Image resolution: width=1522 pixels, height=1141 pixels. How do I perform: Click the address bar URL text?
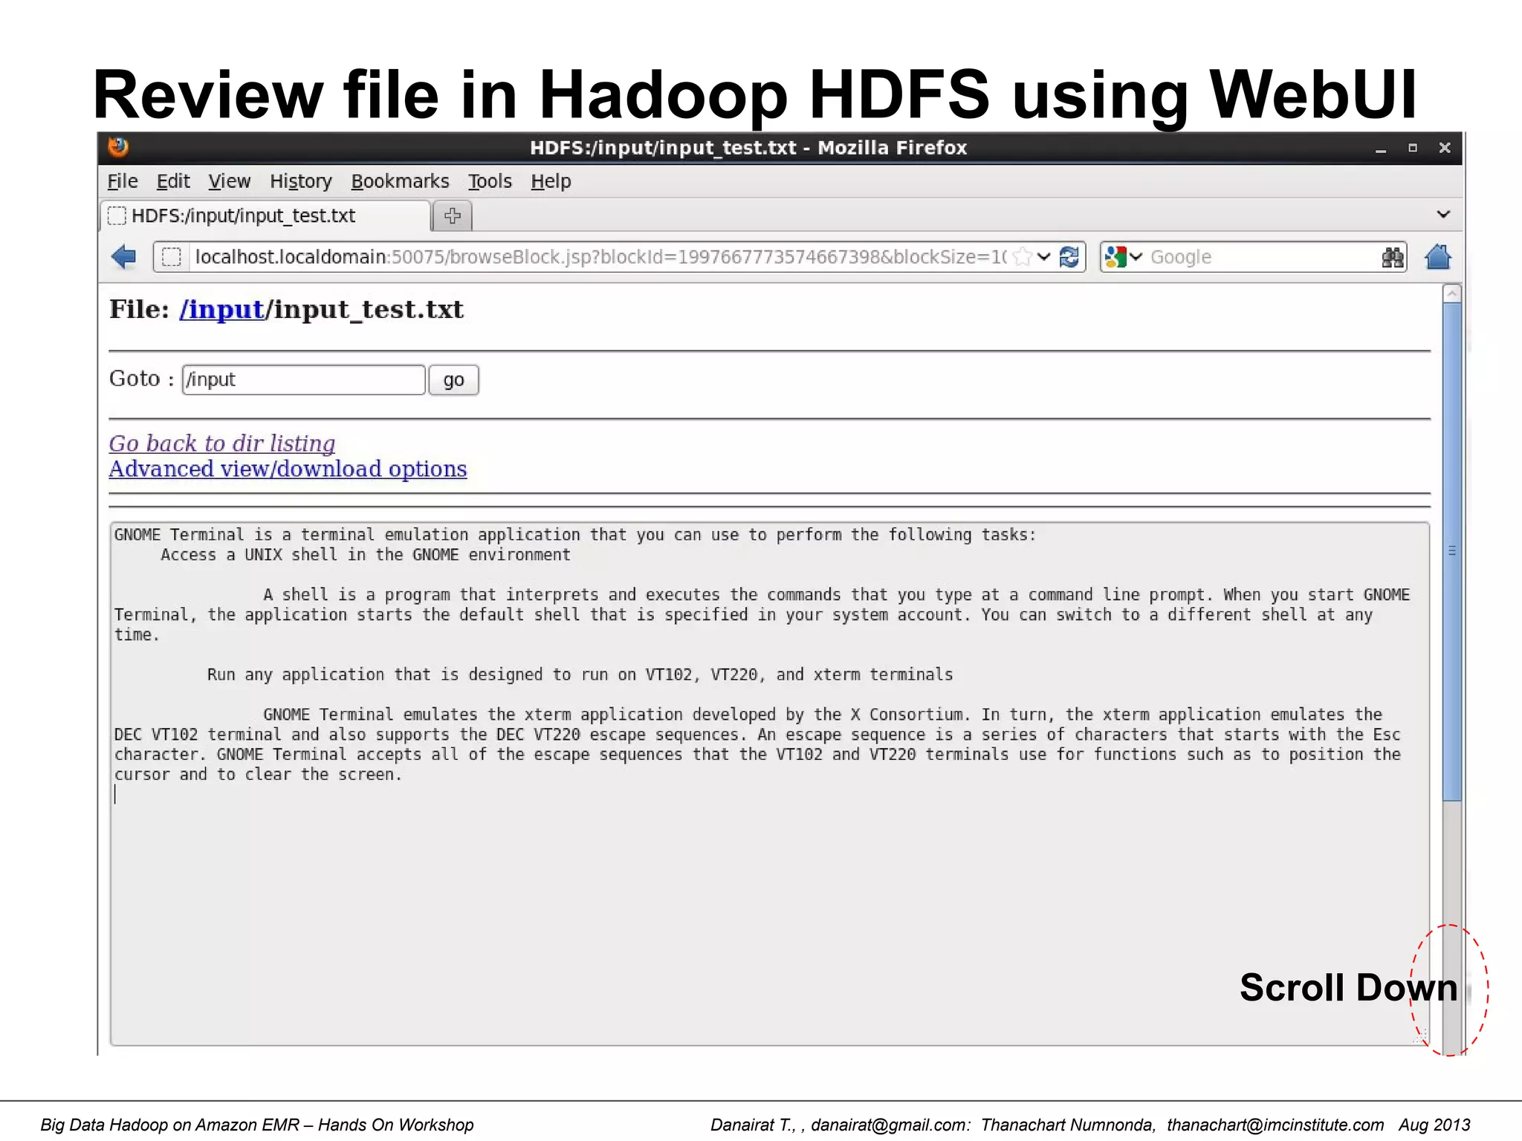click(x=600, y=257)
